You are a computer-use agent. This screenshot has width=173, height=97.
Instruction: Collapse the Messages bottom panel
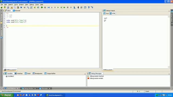[45, 88]
